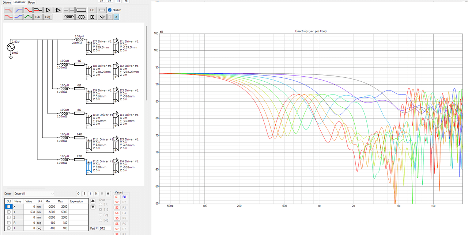Click the X Min cell showing -2000
Viewport: 468px width, 235px height.
tap(50, 207)
